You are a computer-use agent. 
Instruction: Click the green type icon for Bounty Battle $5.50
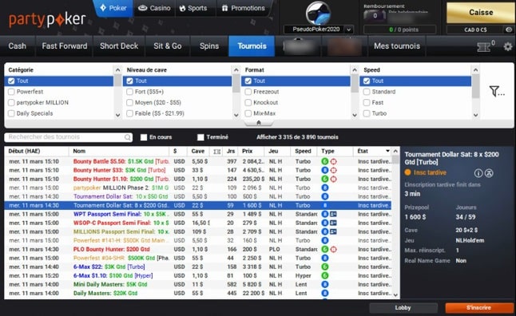tap(325, 161)
